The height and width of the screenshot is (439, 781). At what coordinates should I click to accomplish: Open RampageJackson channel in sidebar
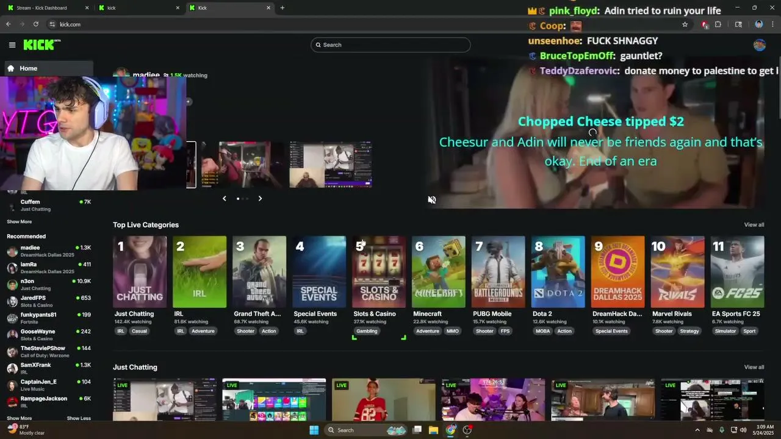tap(49, 402)
